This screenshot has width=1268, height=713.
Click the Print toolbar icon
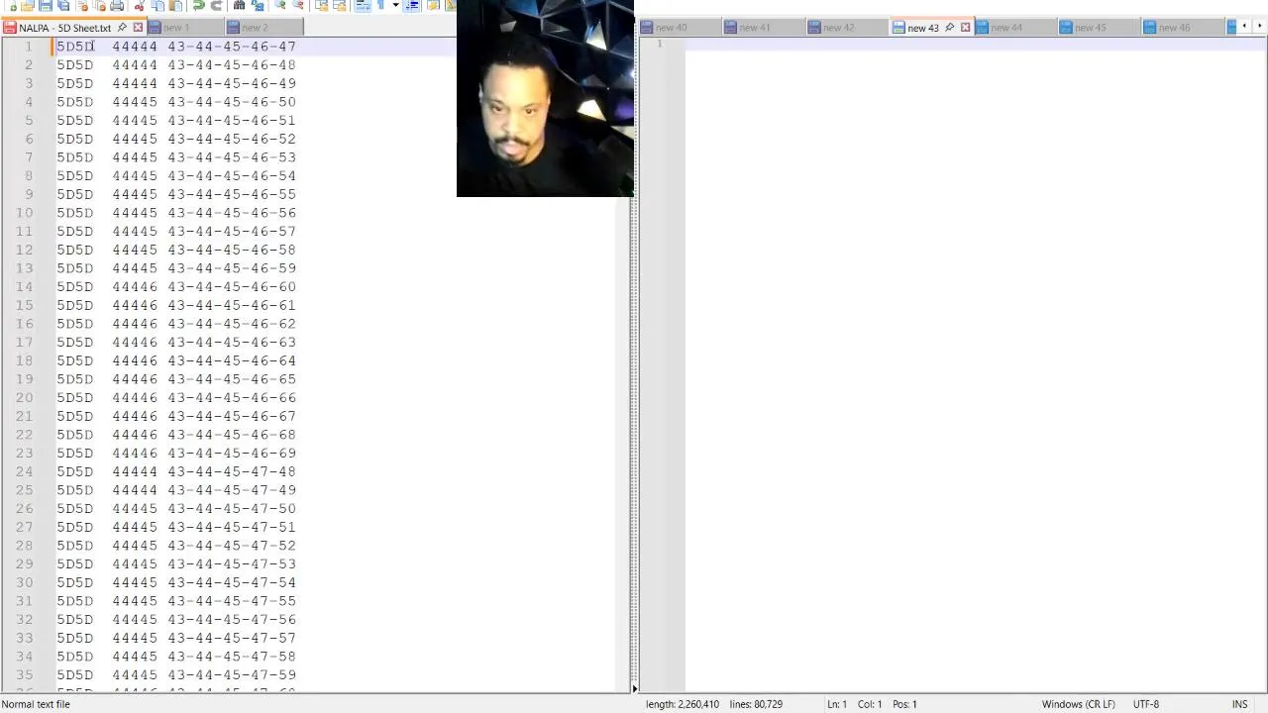click(117, 5)
